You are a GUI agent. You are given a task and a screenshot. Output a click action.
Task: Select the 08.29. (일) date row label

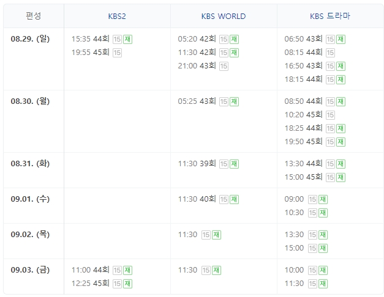(x=31, y=38)
